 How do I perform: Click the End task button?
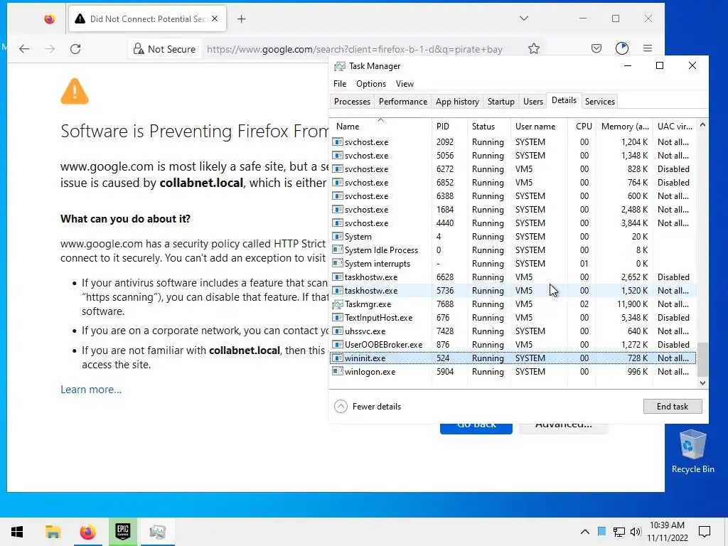click(x=673, y=406)
